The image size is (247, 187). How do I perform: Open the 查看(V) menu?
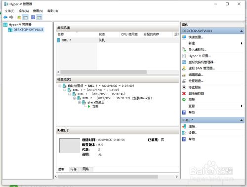pyautogui.click(x=38, y=11)
